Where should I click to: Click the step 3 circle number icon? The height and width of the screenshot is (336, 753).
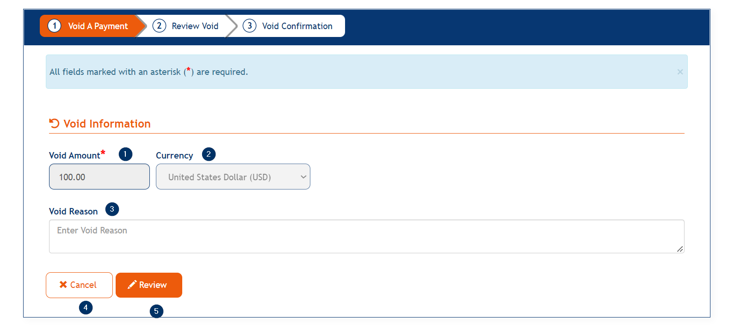[249, 26]
